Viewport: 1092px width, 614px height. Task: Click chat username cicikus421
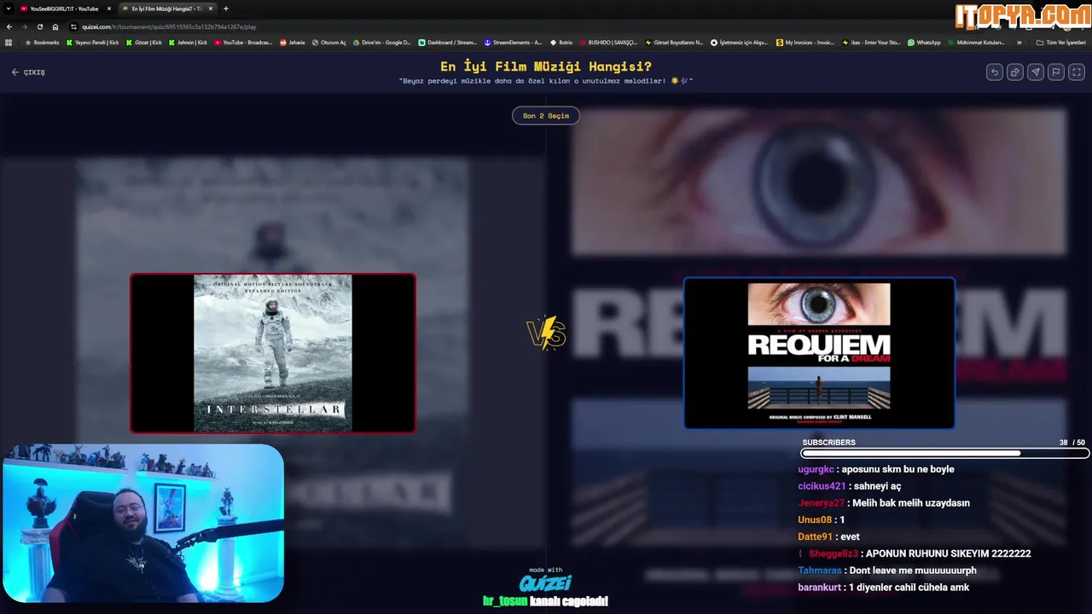821,486
